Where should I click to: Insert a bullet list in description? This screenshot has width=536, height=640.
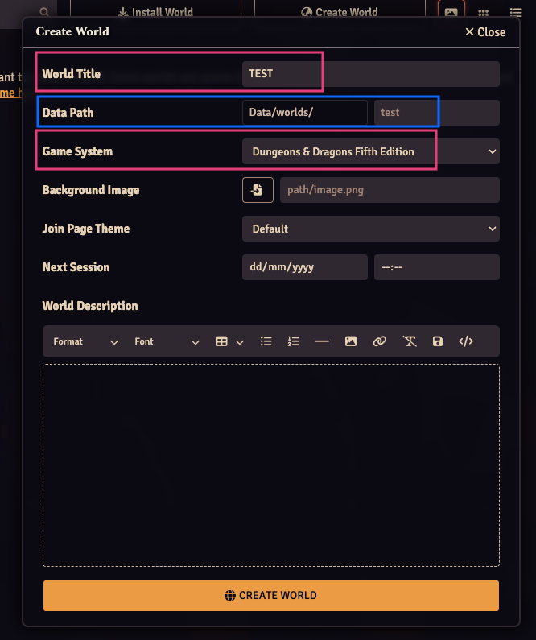(266, 341)
